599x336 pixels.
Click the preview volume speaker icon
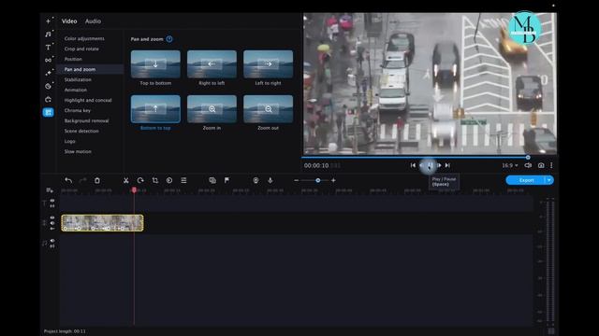coord(528,165)
